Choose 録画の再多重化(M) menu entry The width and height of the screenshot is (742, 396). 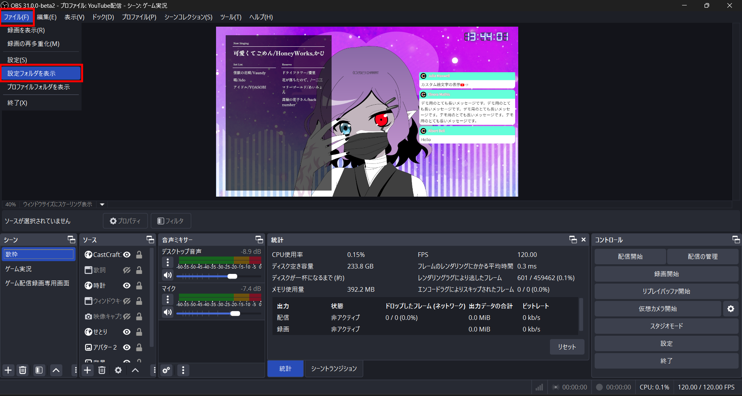(x=41, y=44)
